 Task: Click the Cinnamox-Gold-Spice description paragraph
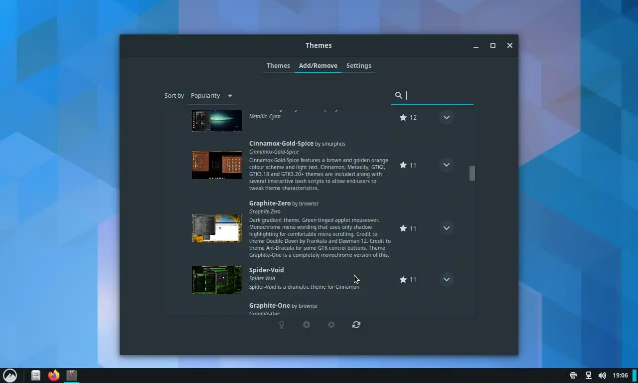[319, 175]
